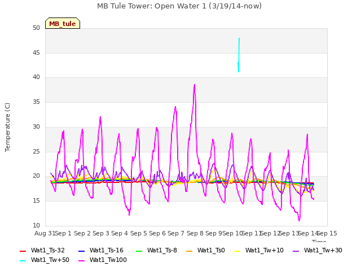Screen dimensions: 361x271
Task: Click the cyan Wat1_Tw+50 legend swatch
Action: click(23, 261)
